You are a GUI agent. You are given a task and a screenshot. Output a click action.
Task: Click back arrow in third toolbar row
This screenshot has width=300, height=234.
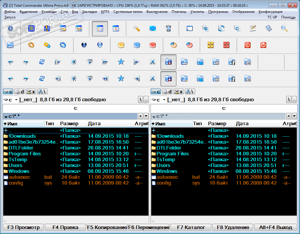(x=10, y=62)
